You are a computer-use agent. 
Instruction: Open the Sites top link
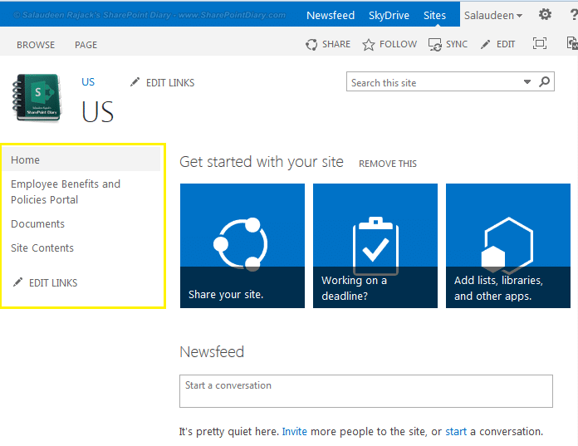click(x=434, y=16)
